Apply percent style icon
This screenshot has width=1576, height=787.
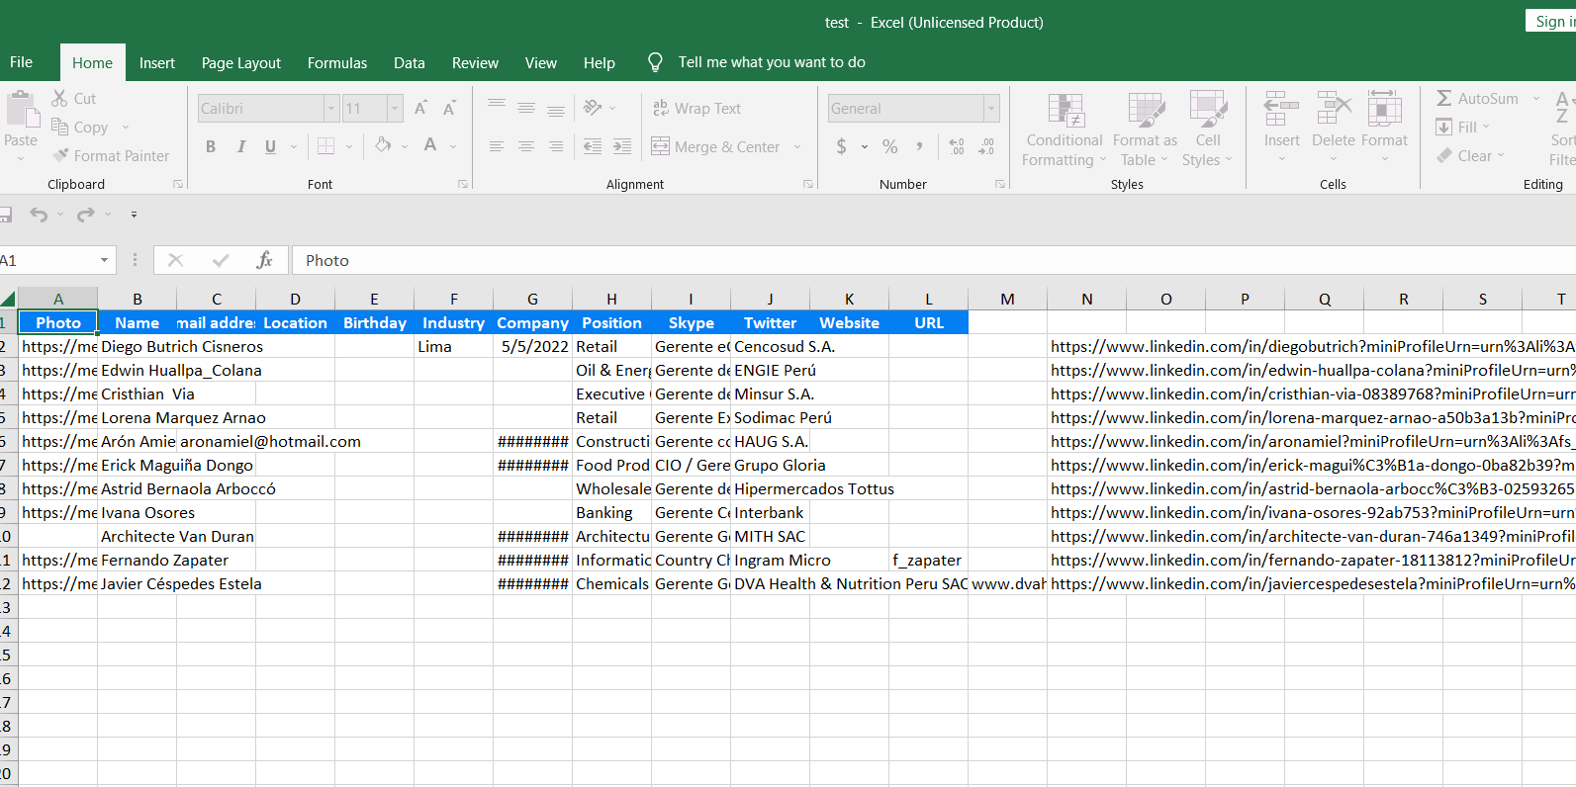point(890,146)
